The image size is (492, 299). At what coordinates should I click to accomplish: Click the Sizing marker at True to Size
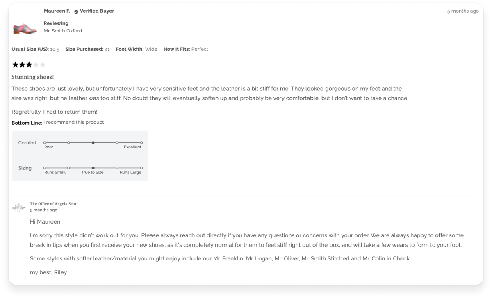tap(93, 168)
